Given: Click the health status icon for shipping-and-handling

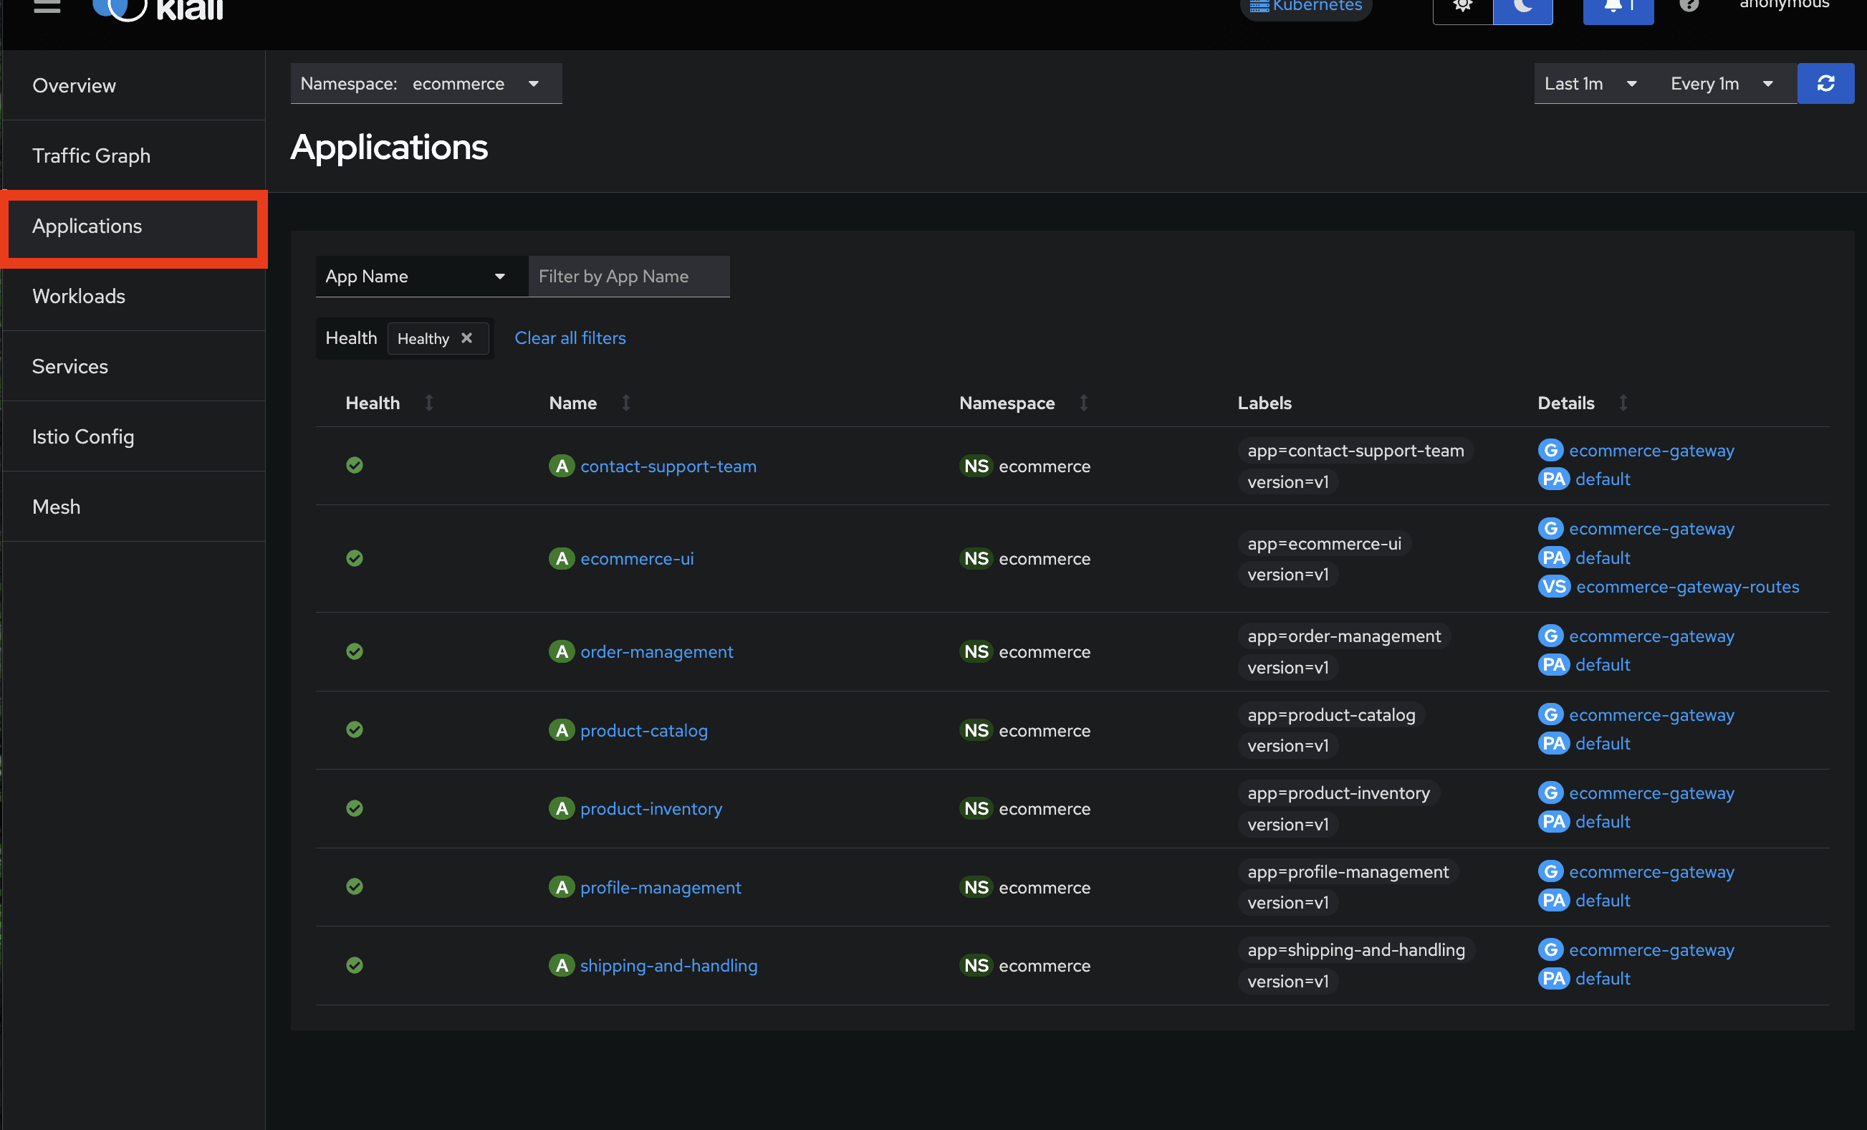Looking at the screenshot, I should (355, 964).
